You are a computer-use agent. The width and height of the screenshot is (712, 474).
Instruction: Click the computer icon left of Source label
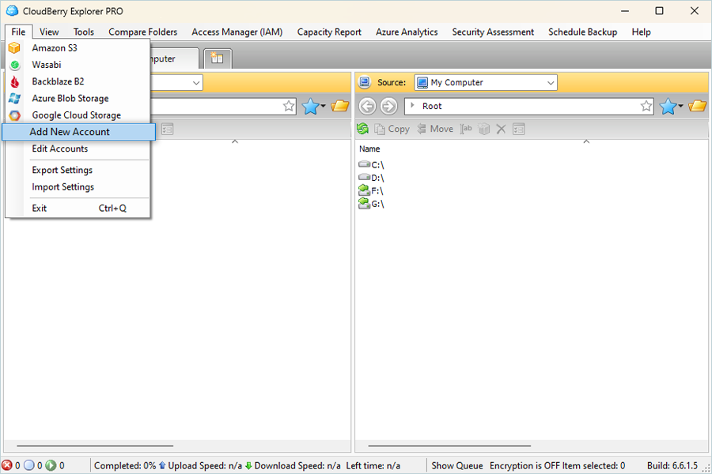pos(365,82)
